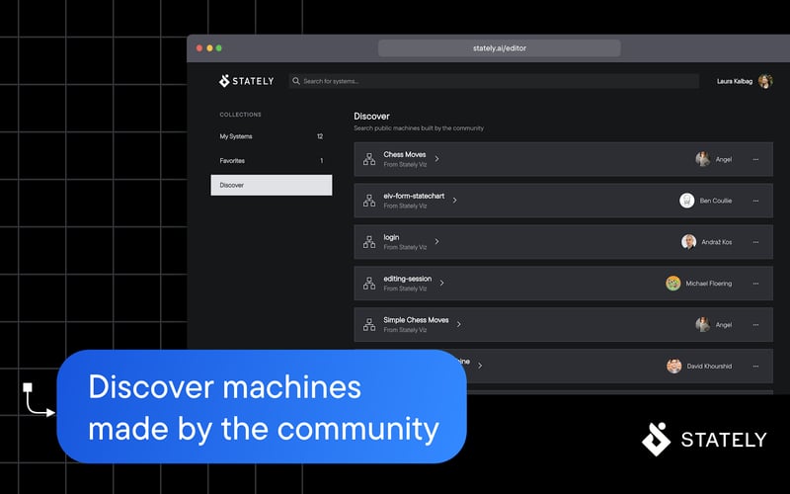
Task: Click the Discover page heading
Action: click(x=372, y=116)
